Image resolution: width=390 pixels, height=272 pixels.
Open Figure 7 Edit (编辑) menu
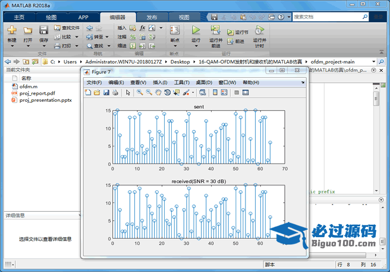point(116,83)
